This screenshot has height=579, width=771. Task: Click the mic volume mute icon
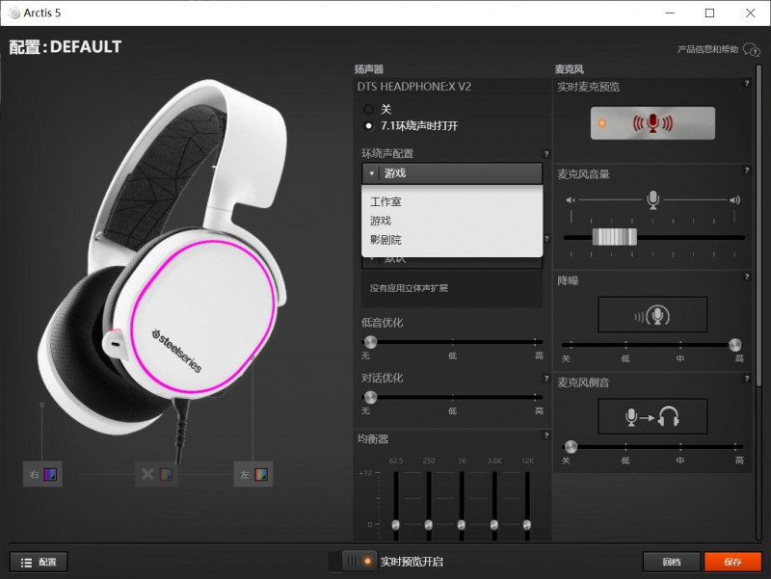[571, 200]
